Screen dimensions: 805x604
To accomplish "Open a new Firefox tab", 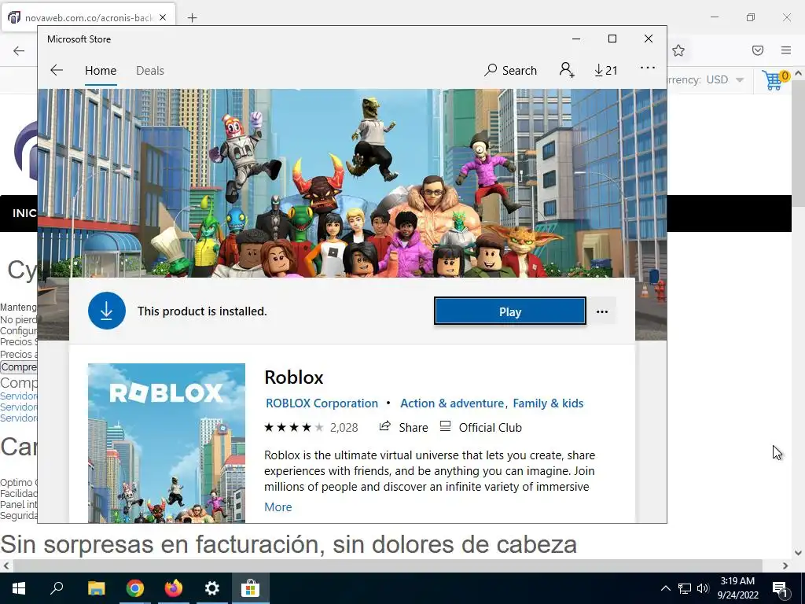I will [192, 18].
